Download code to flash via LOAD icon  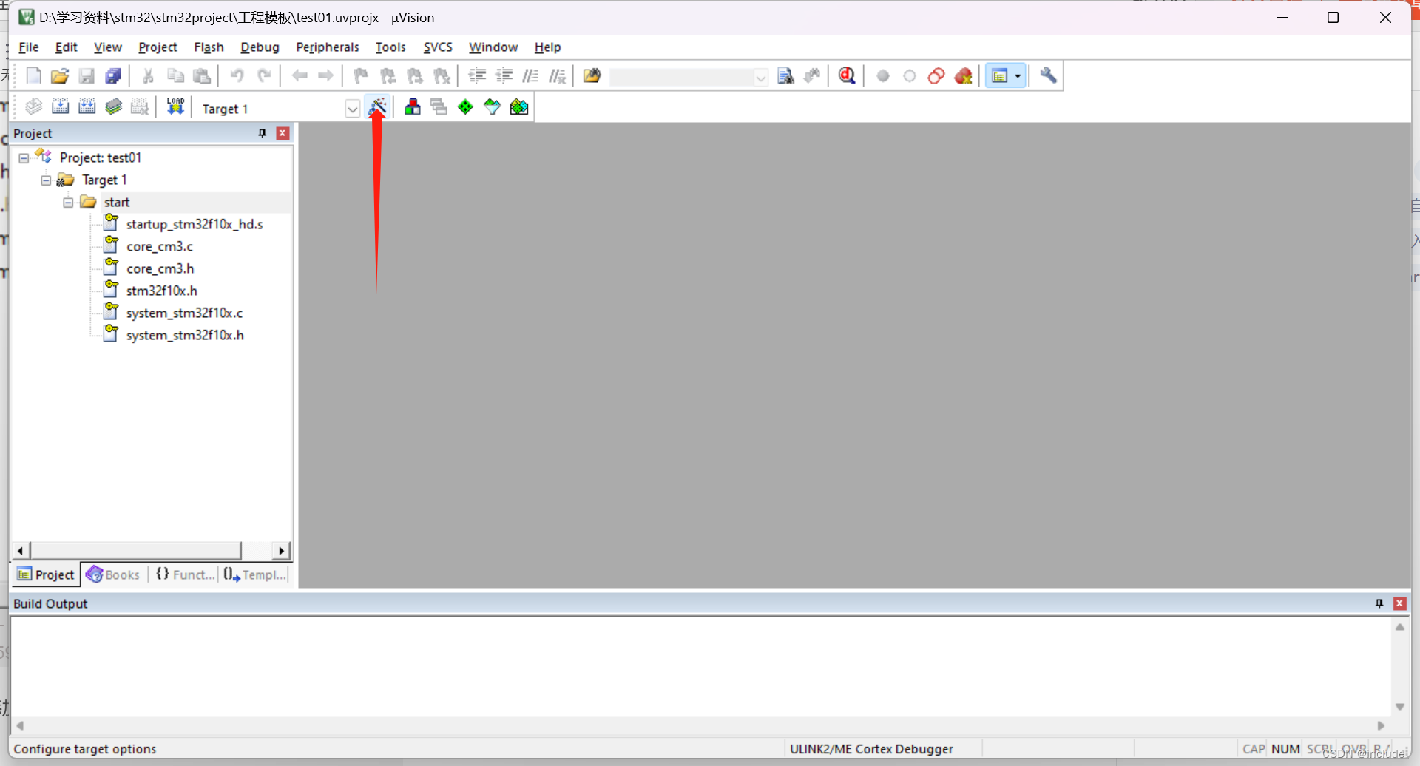pyautogui.click(x=175, y=107)
